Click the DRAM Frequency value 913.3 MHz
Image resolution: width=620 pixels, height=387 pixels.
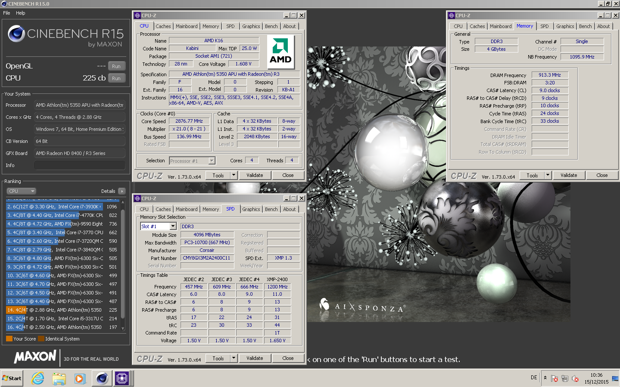tap(550, 75)
